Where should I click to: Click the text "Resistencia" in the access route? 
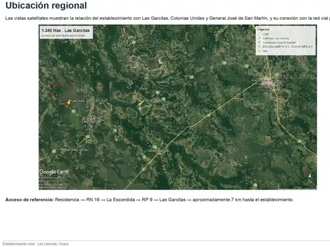67,200
